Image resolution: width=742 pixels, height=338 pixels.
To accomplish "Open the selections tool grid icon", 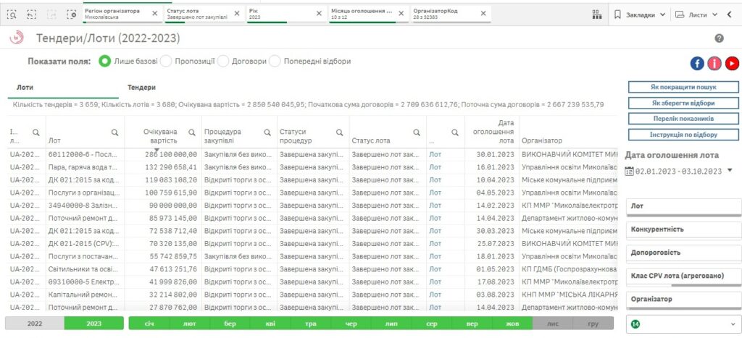I will tap(597, 14).
